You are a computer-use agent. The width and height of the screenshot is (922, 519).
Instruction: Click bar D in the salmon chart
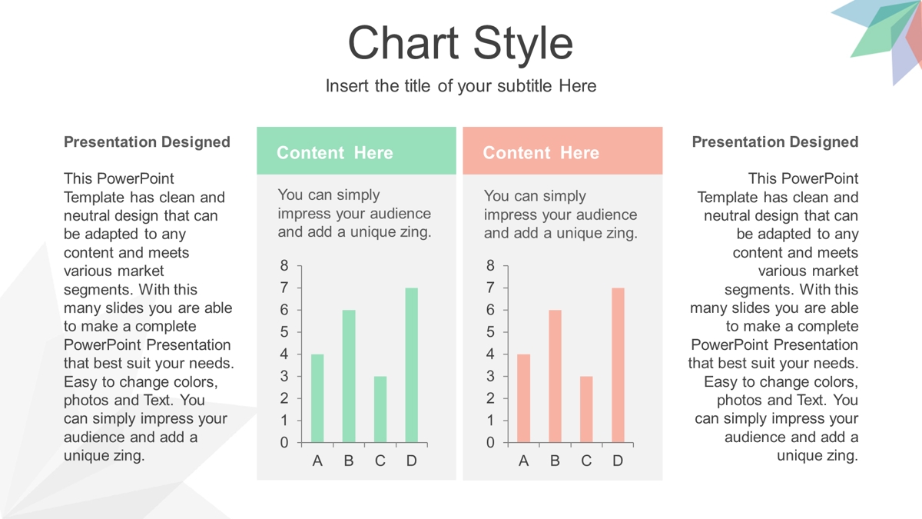tap(618, 365)
